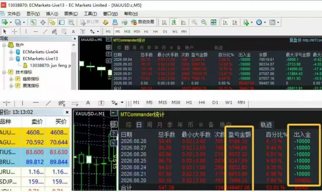The height and width of the screenshot is (192, 322).
Task: Open MetaEditor yellow book icon
Action: click(x=105, y=22)
